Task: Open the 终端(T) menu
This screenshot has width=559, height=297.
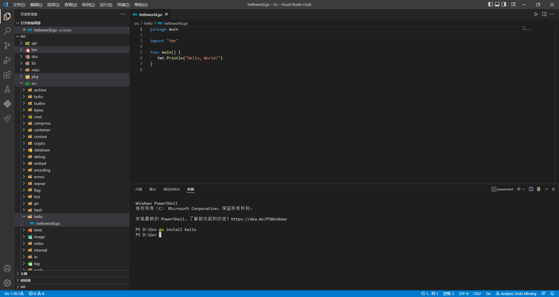Action: coord(123,5)
